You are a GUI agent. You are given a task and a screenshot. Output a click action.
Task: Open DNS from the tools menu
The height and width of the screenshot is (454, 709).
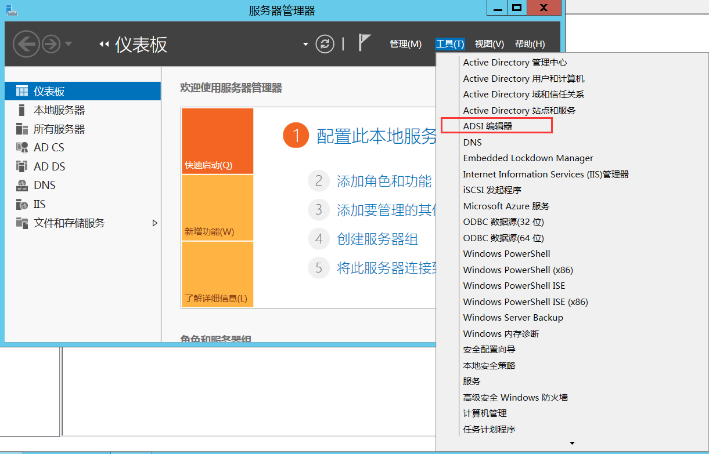(x=473, y=142)
